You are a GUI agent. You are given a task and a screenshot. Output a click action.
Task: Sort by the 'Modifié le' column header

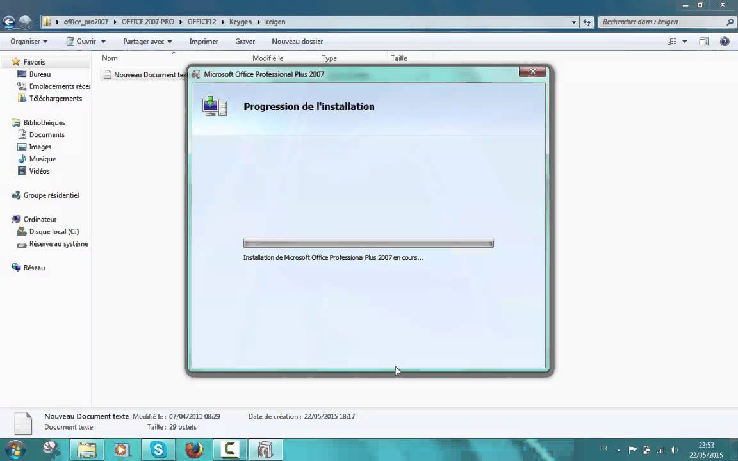(268, 58)
